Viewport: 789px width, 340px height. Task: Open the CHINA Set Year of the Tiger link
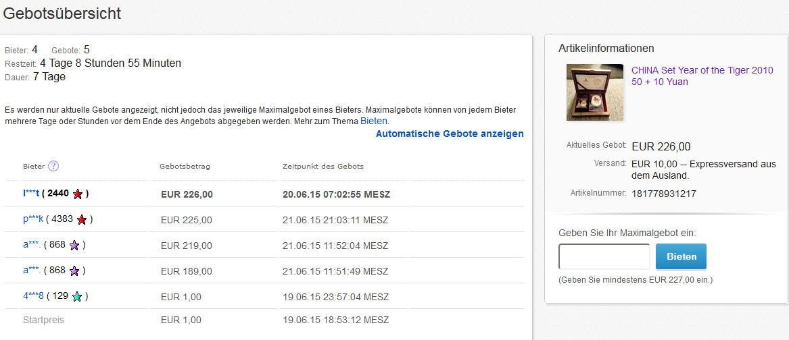coord(702,76)
